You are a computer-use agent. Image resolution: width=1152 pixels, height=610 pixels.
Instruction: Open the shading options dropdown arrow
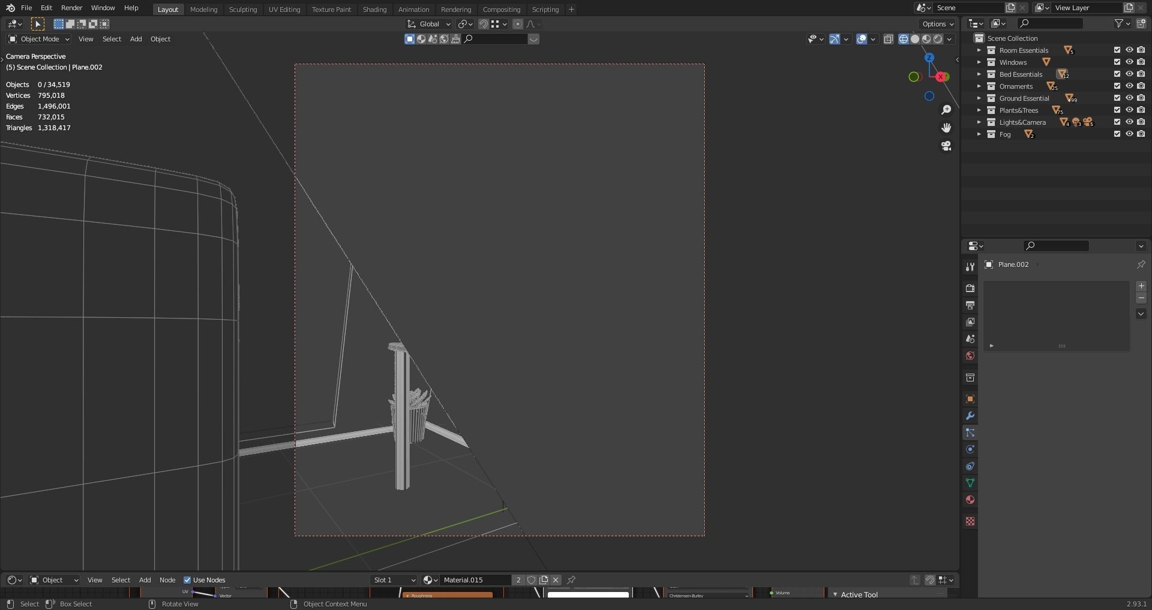click(x=949, y=39)
